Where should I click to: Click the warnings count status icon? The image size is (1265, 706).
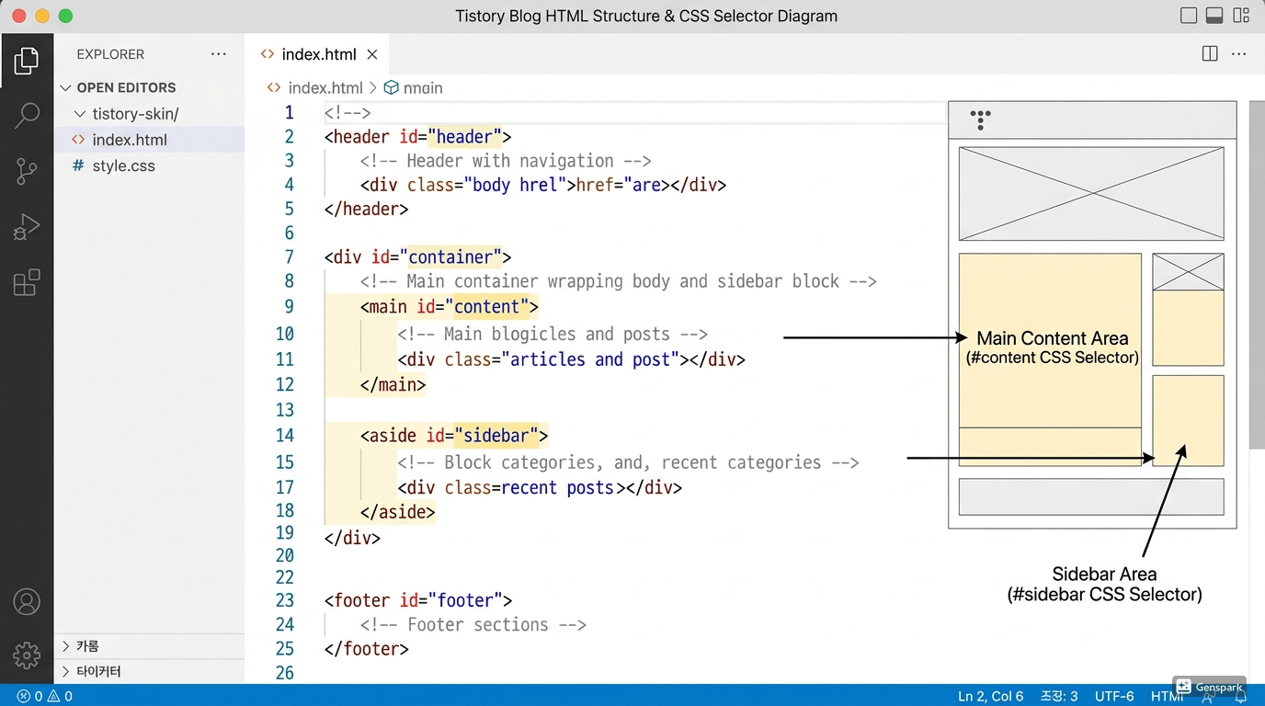pos(60,696)
